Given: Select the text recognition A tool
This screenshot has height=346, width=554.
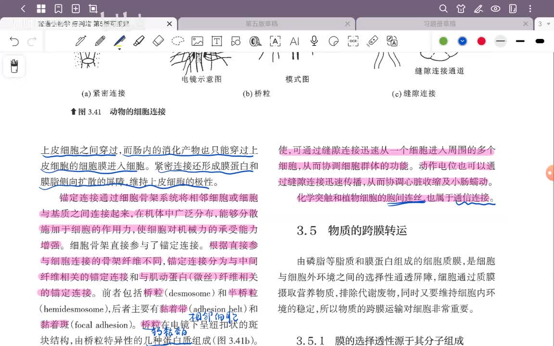Looking at the screenshot, I should 275,41.
